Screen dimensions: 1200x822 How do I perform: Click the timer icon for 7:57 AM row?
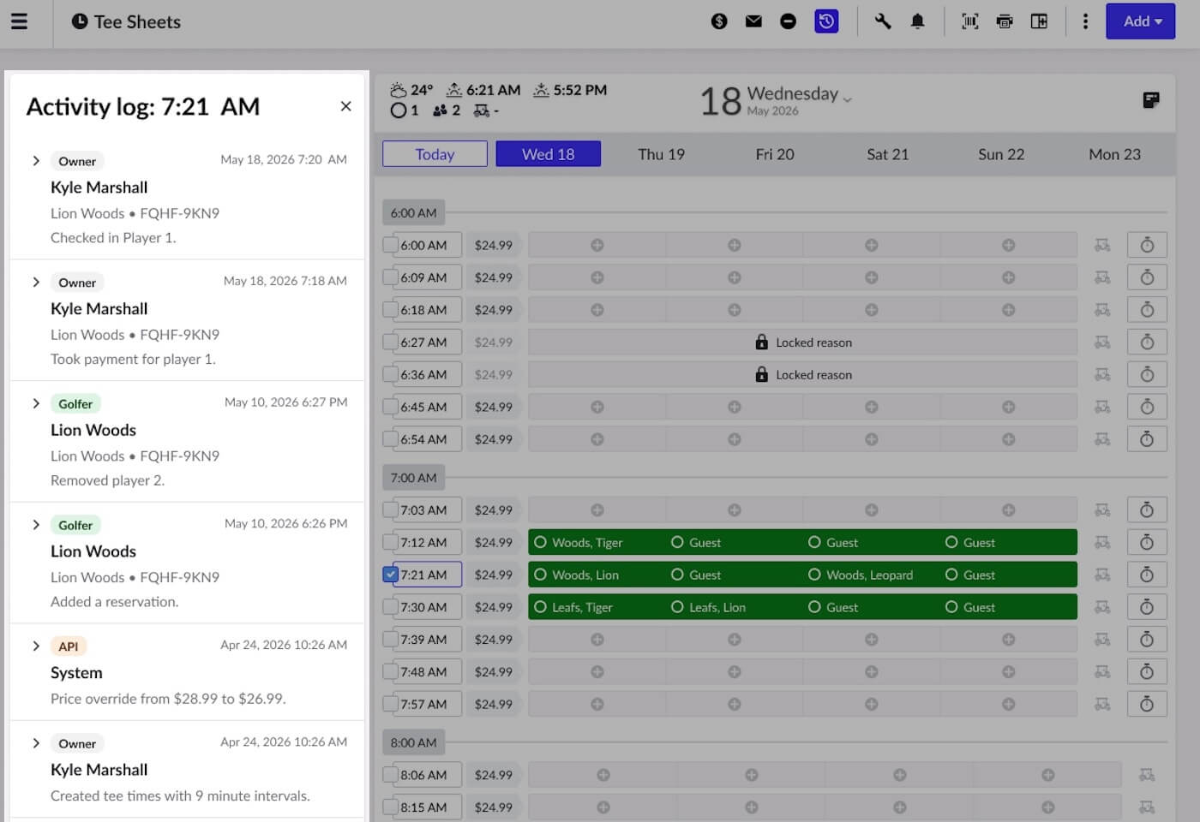pos(1147,704)
